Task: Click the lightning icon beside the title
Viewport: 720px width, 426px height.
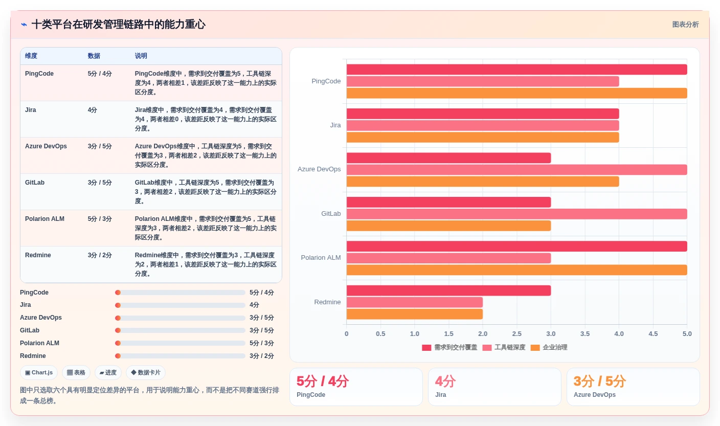Action: click(24, 25)
